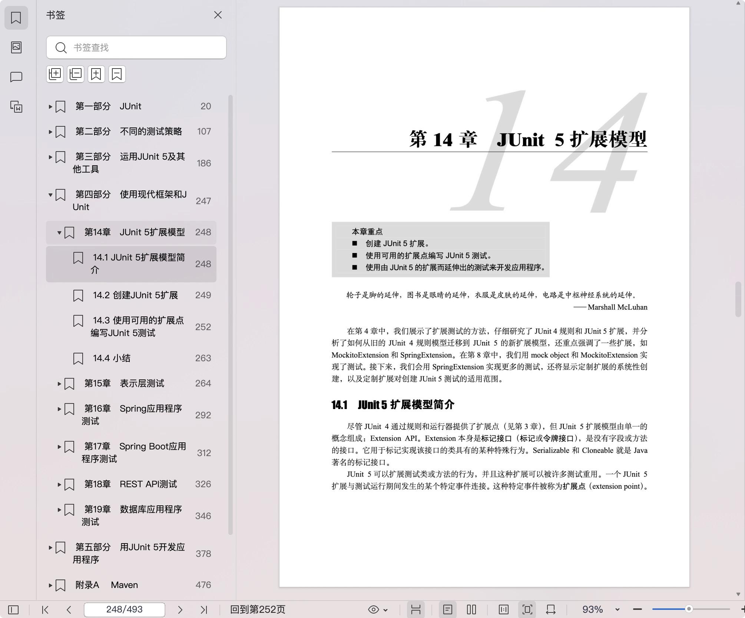745x618 pixels.
Task: Open the annotations comment panel icon
Action: (x=16, y=77)
